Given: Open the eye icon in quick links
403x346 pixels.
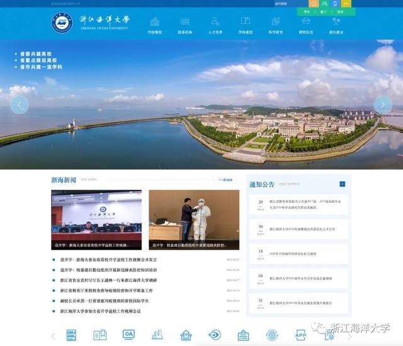Looking at the screenshot, I should coord(215,335).
